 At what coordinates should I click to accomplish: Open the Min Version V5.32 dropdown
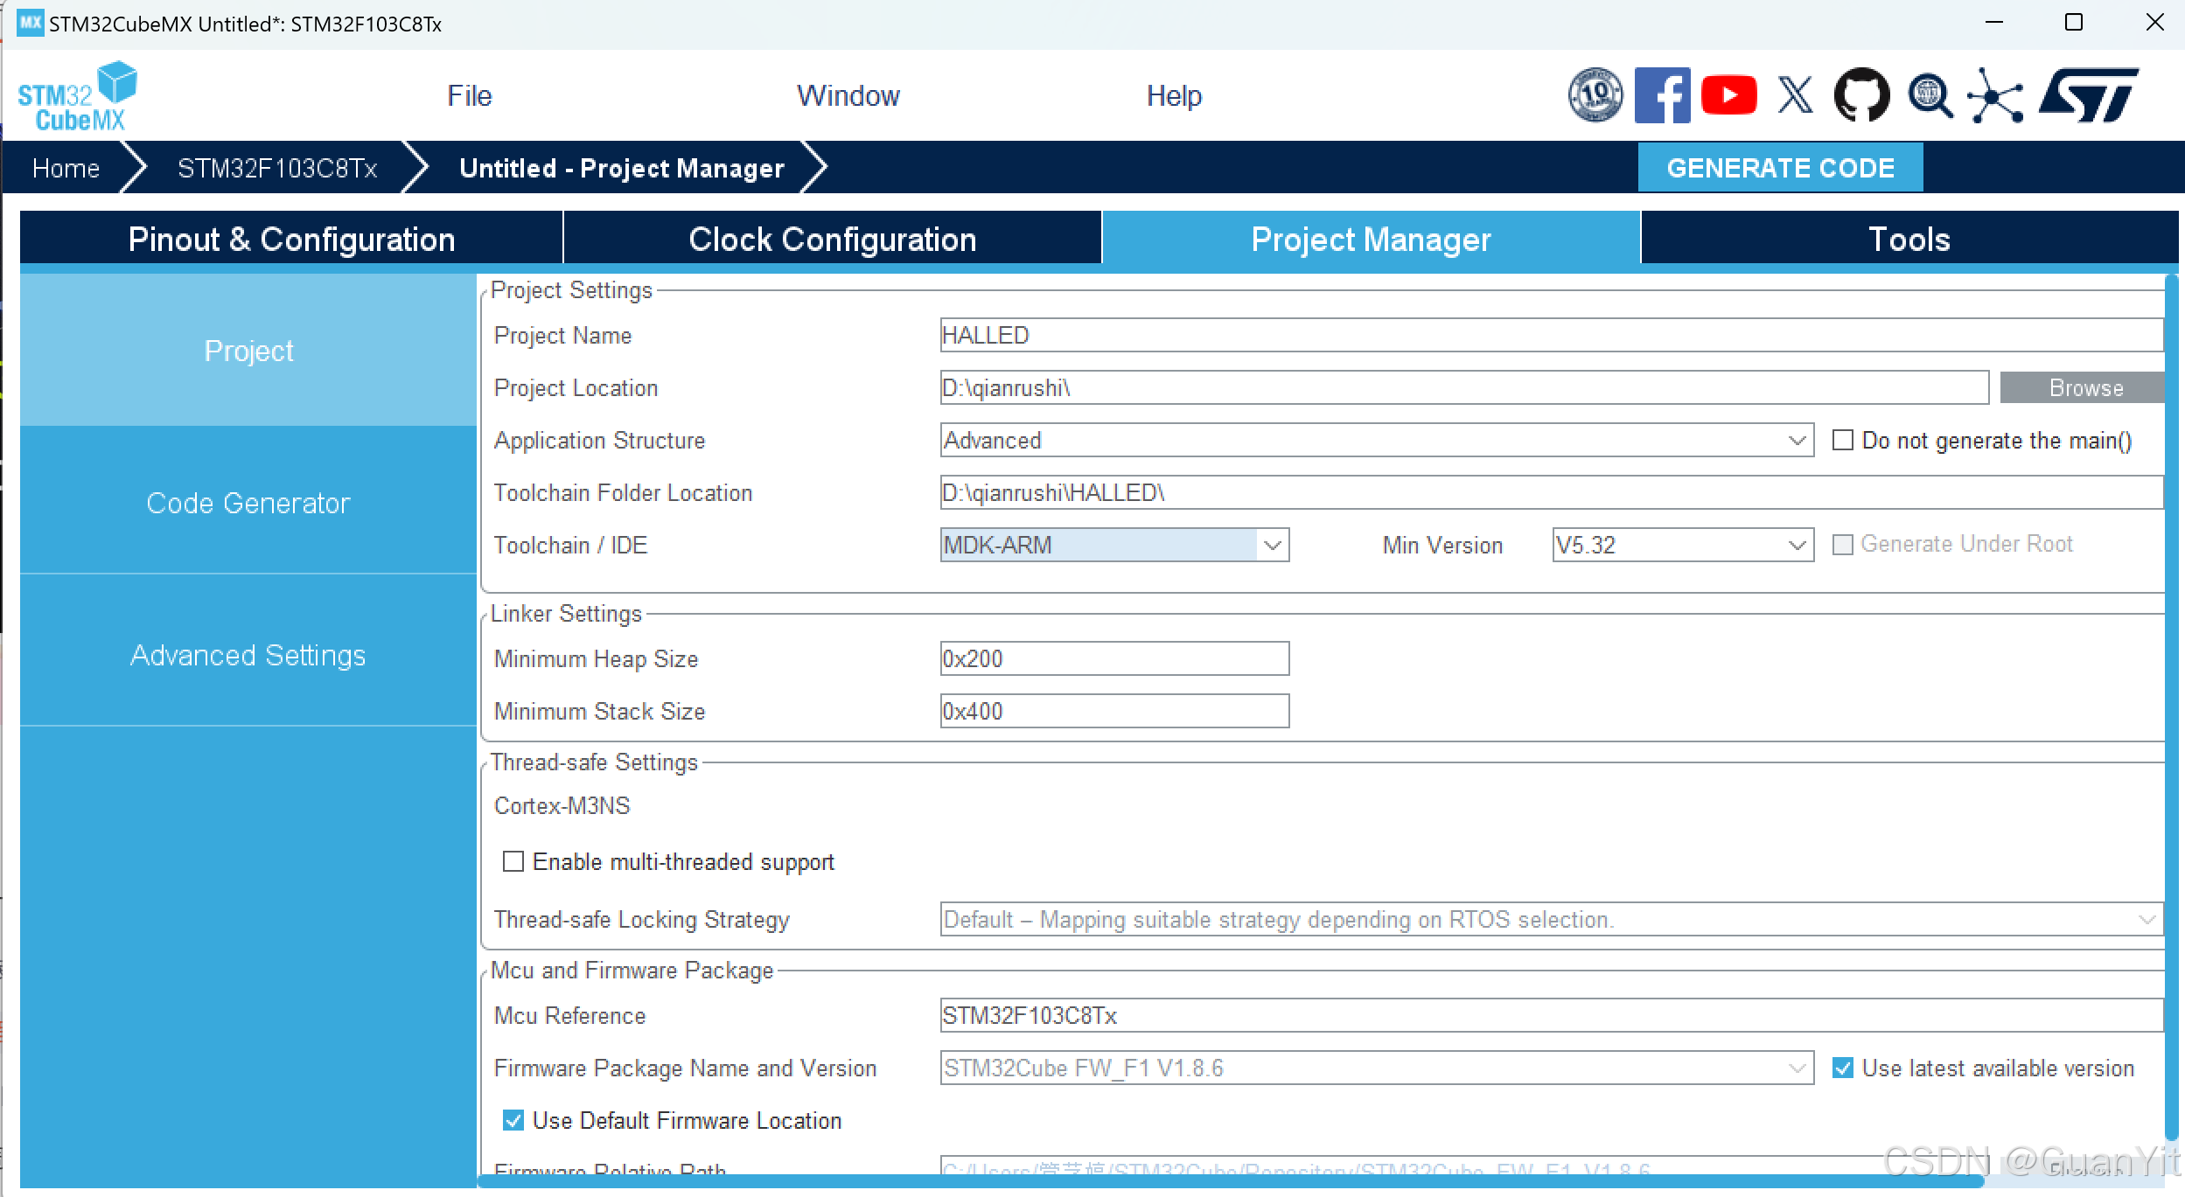pyautogui.click(x=1797, y=546)
